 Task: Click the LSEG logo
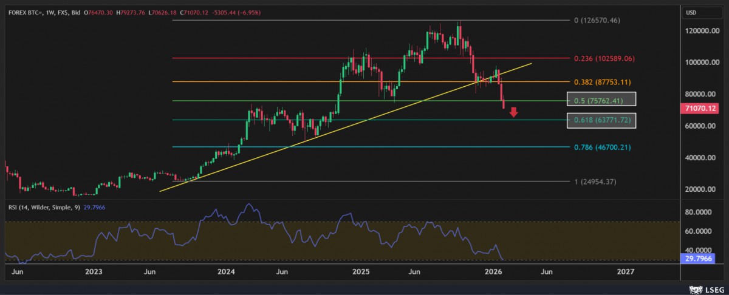click(x=708, y=288)
